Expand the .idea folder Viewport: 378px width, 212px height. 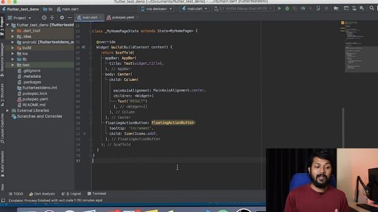[12, 37]
